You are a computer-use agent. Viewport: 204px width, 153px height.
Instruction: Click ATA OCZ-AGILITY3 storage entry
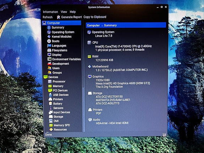[107, 103]
